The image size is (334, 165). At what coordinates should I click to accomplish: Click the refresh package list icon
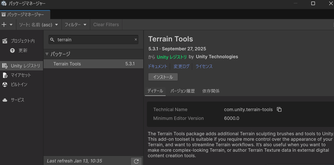point(136,161)
